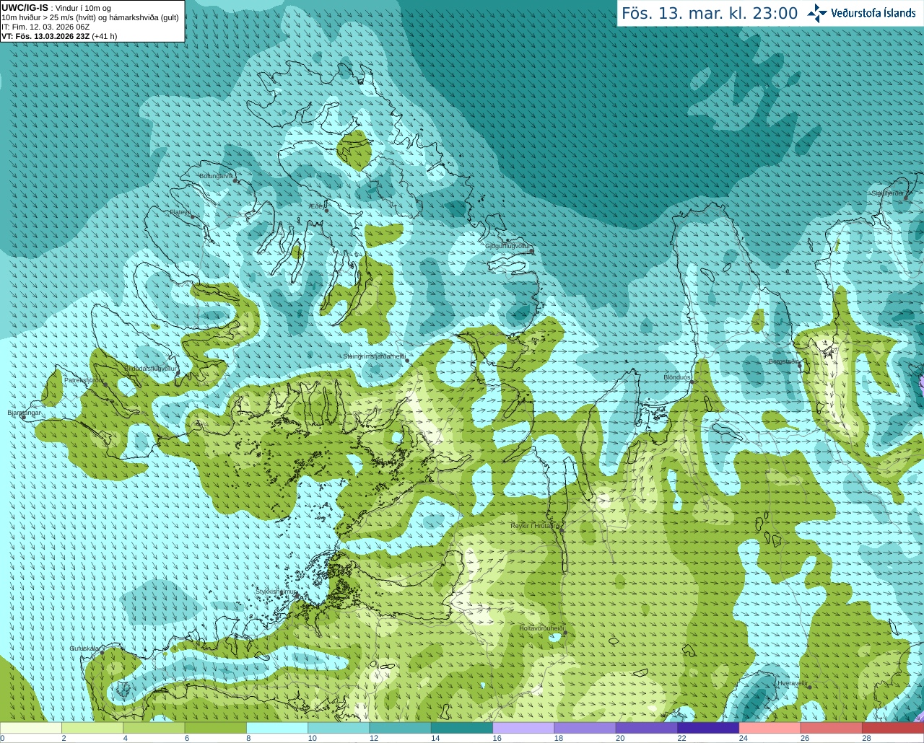
Task: Click the Gufuskálar station label
Action: pyautogui.click(x=84, y=649)
